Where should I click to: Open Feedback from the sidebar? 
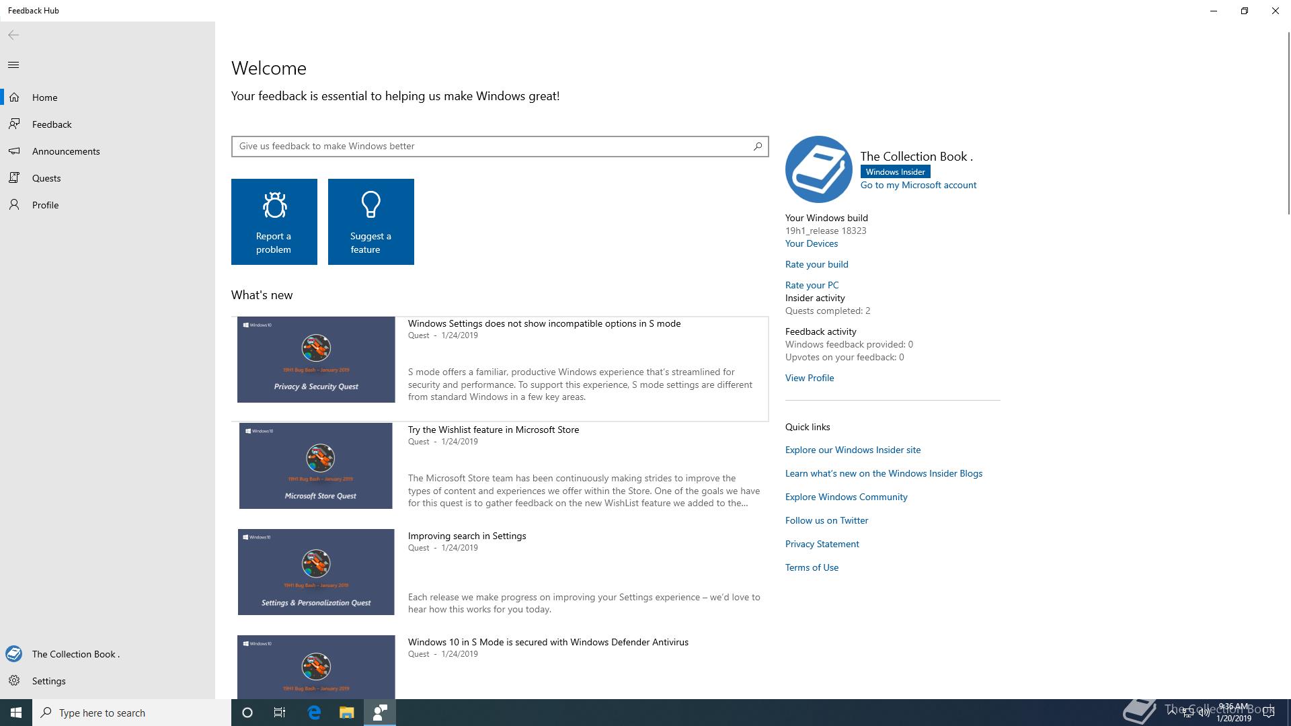(x=52, y=124)
